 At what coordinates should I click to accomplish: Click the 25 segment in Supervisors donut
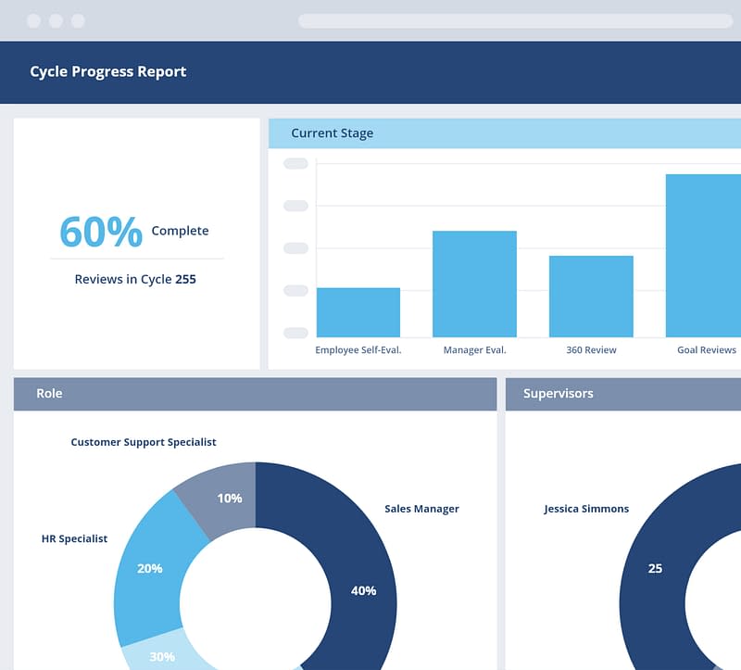tap(655, 568)
